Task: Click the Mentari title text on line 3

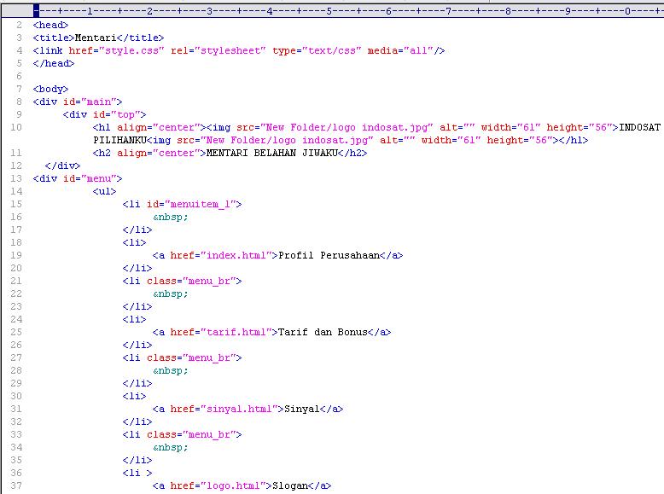Action: (x=96, y=38)
